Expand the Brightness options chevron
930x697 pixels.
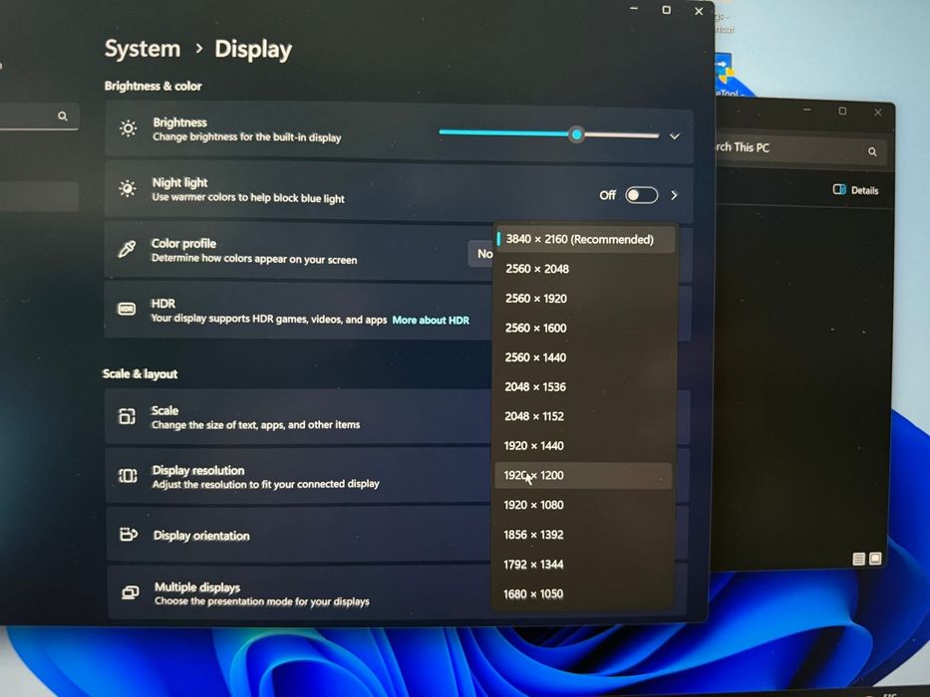coord(675,136)
